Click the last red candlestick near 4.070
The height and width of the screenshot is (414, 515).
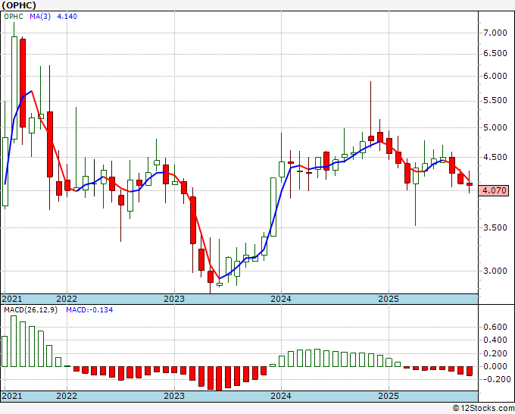coord(470,184)
